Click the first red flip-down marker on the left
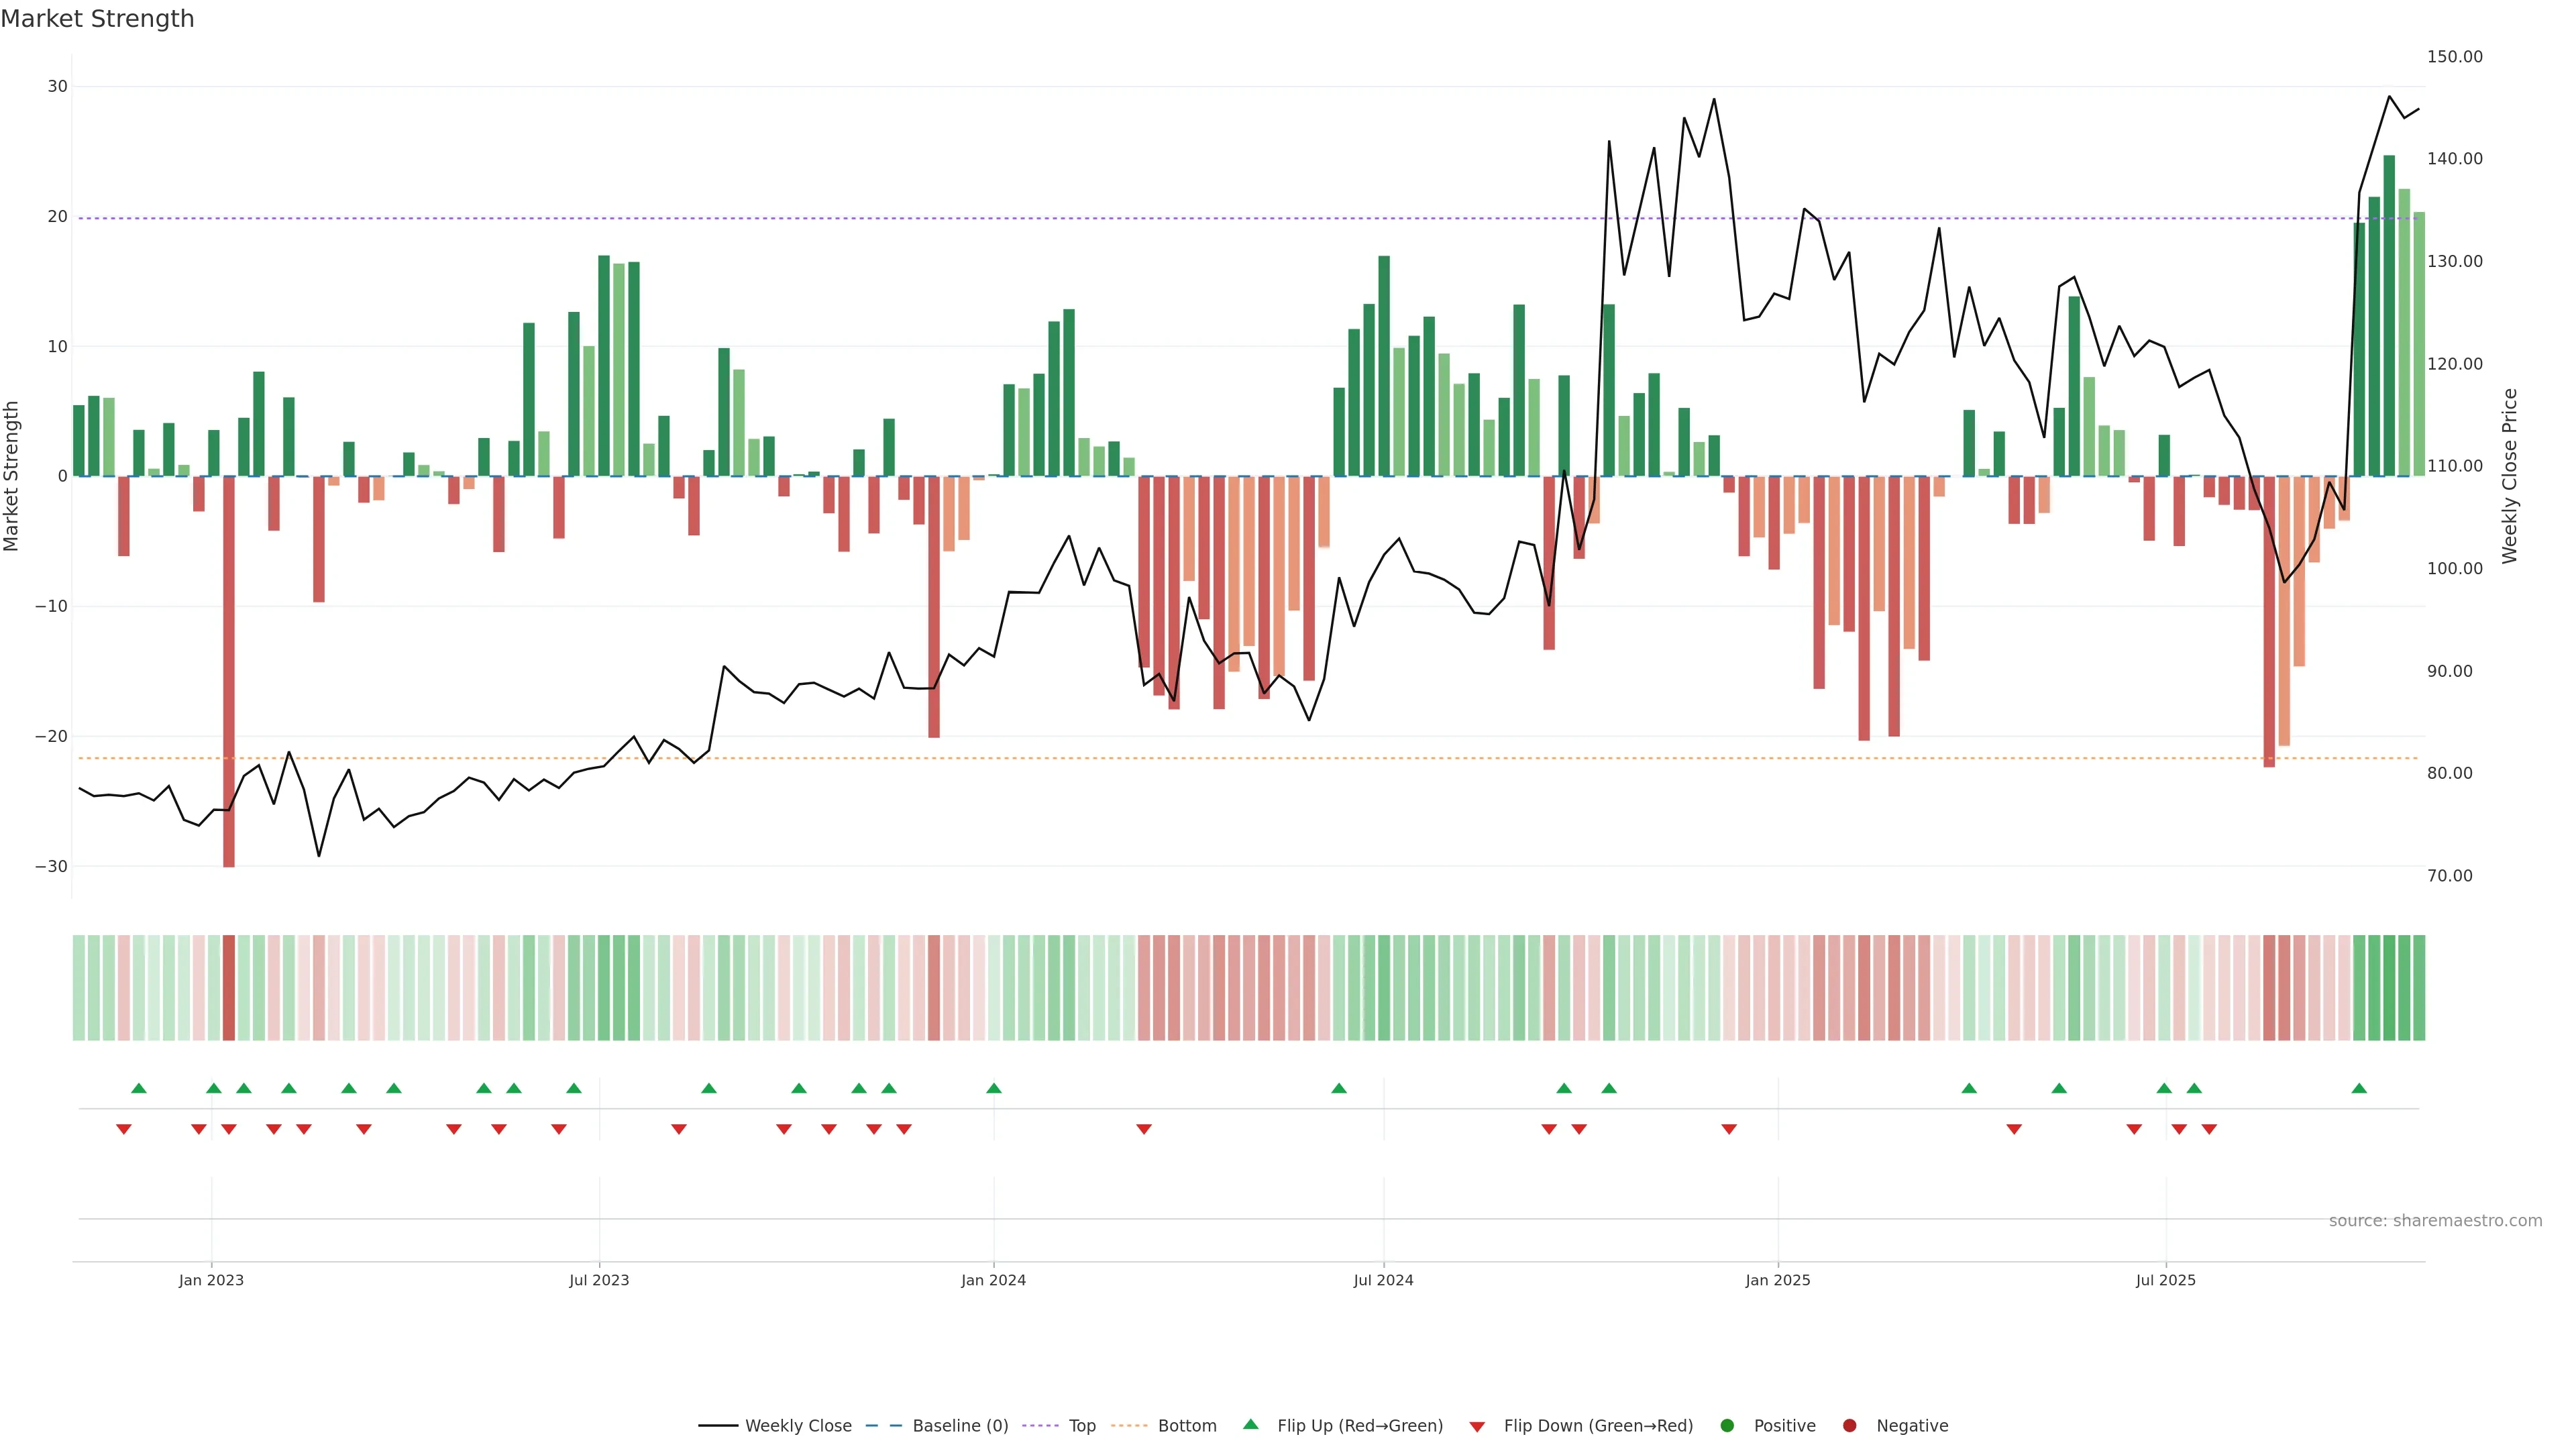 124,1129
